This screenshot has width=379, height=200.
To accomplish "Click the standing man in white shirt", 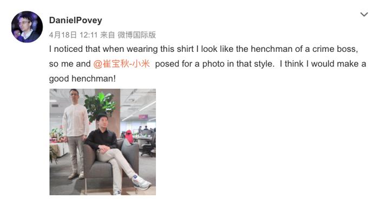I will 75,132.
